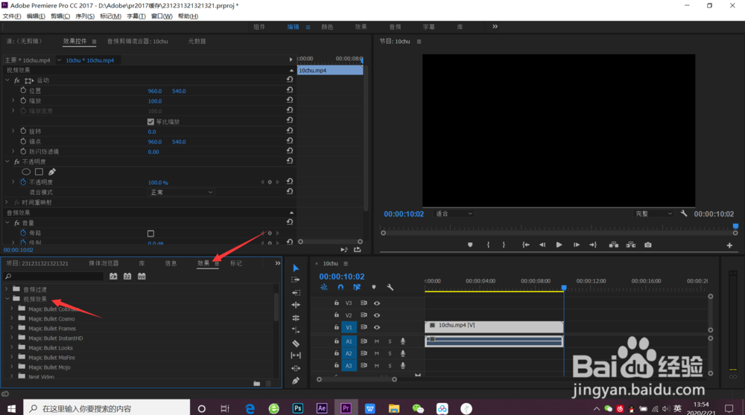The image size is (745, 415).
Task: Expand the Audio Transitions folder
Action: [x=7, y=289]
